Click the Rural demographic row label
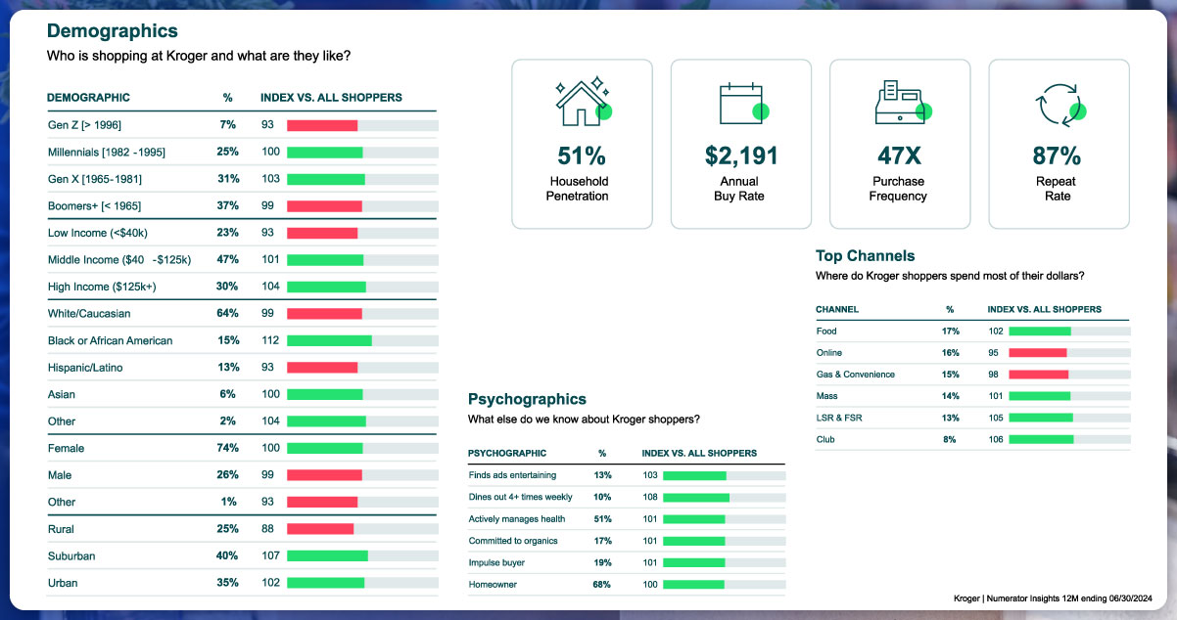 [61, 529]
